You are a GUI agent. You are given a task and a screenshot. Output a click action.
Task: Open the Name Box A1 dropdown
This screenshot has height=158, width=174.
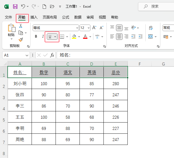click(27, 55)
